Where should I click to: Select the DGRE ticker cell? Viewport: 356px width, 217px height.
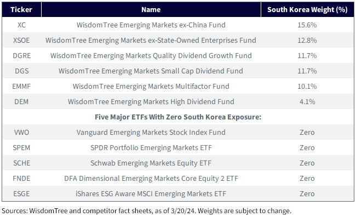tap(21, 55)
